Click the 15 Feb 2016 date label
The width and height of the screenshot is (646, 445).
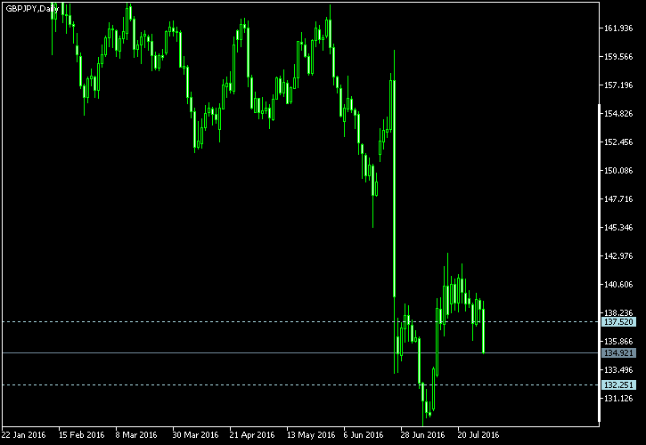click(82, 435)
